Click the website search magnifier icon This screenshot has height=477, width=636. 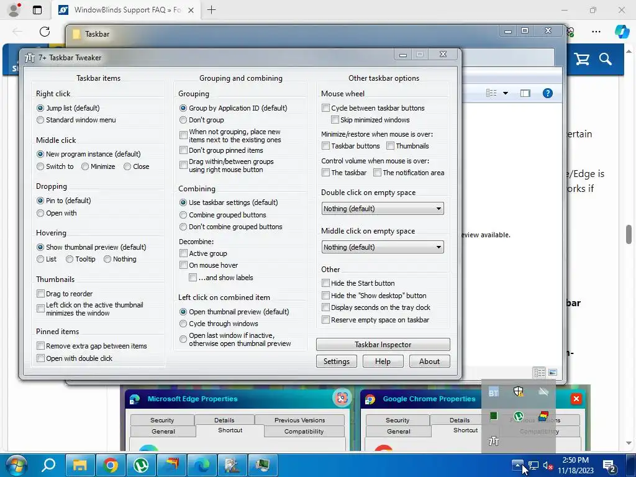pyautogui.click(x=605, y=59)
